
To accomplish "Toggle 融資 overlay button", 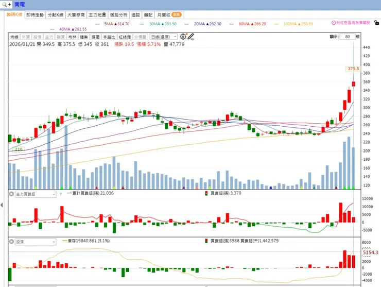I will tap(61, 37).
